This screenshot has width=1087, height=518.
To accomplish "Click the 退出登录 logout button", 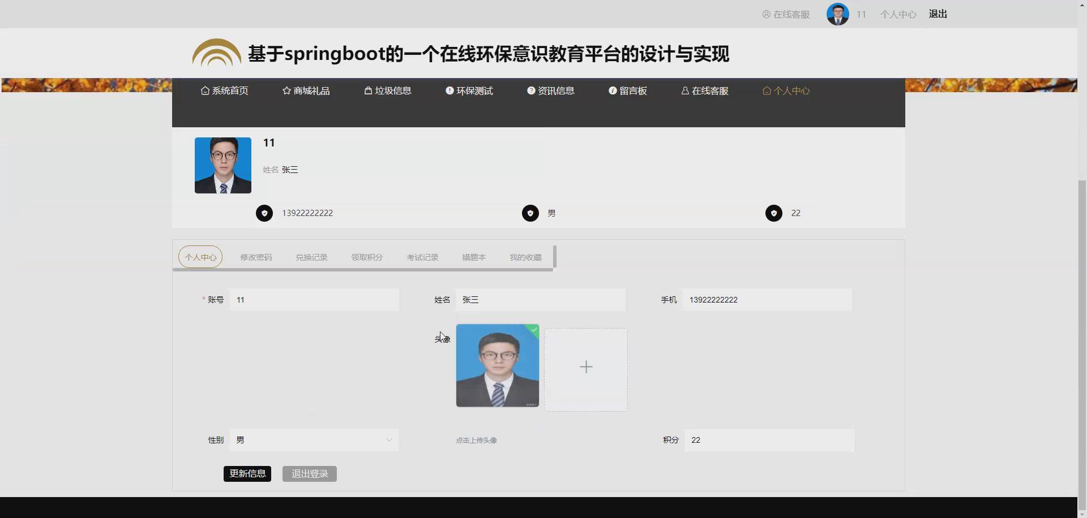I will [x=309, y=474].
